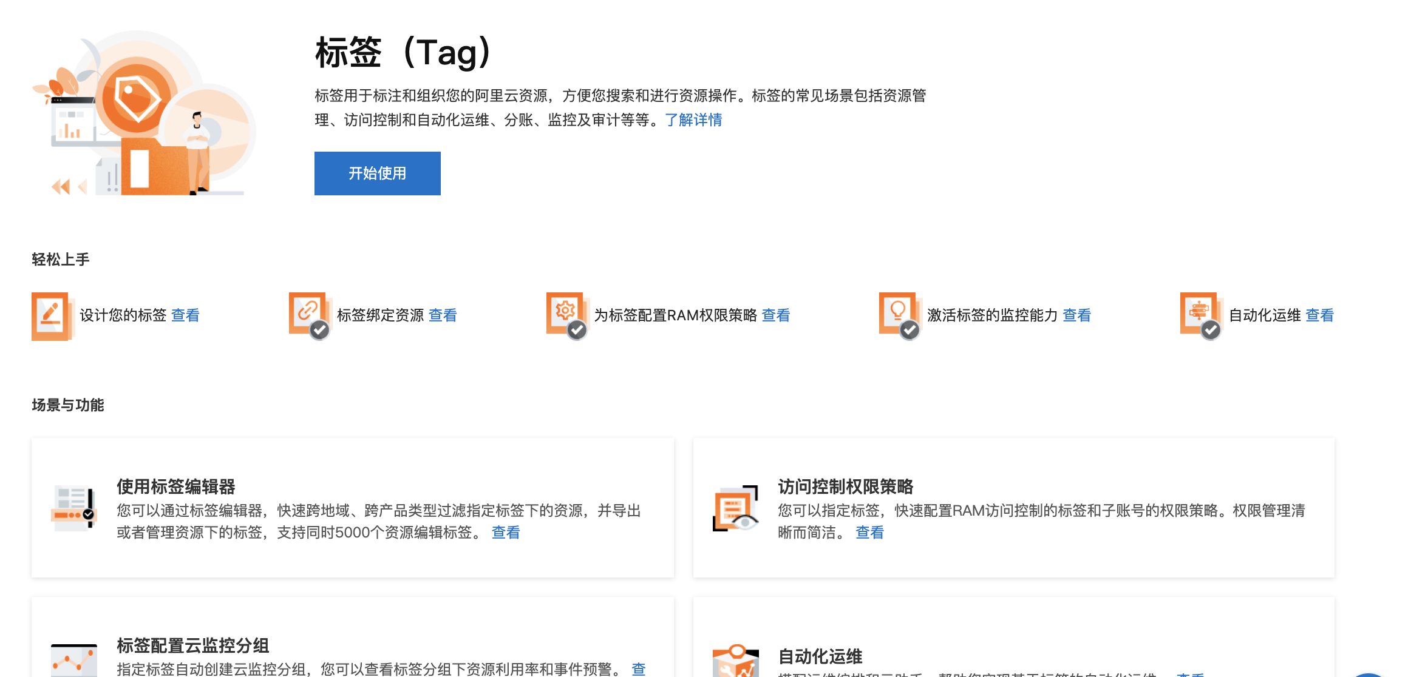The height and width of the screenshot is (677, 1411).
Task: Click the 访问控制权限策略 card icon
Action: (x=736, y=508)
